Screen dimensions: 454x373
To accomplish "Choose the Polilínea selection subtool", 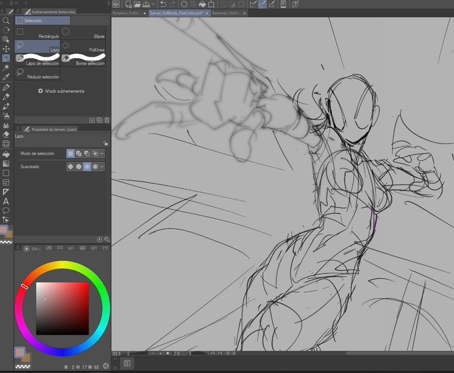I will pos(83,47).
